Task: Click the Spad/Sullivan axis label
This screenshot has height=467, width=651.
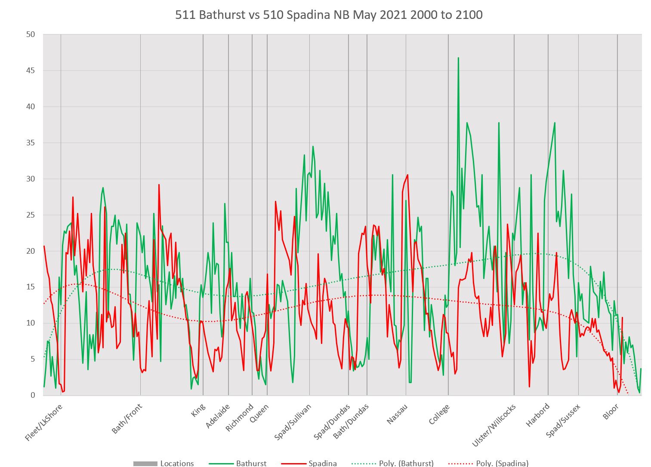Action: pos(293,421)
